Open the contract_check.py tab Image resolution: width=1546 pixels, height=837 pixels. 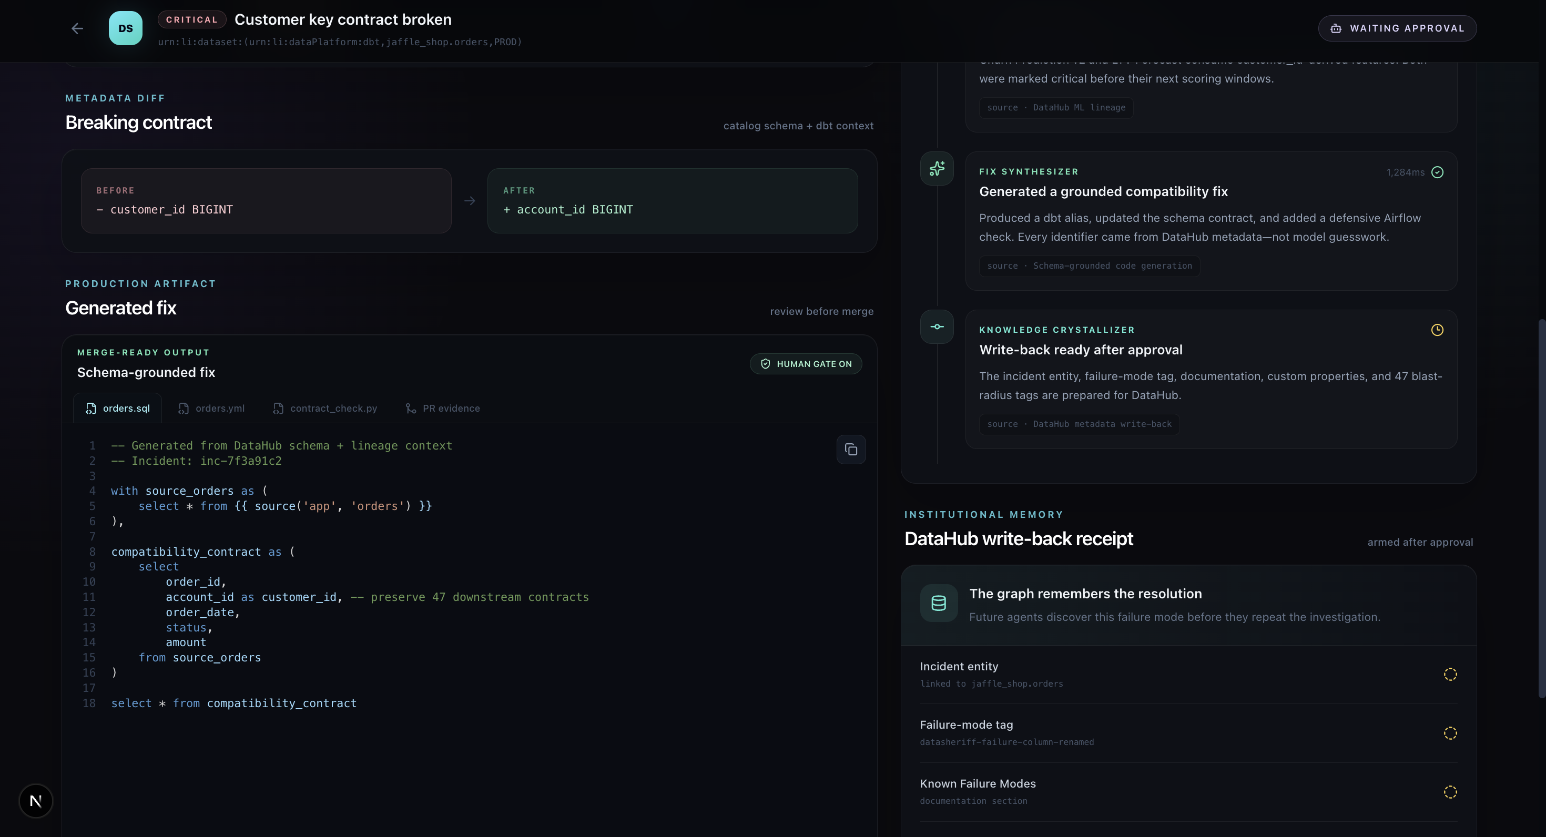pyautogui.click(x=324, y=409)
